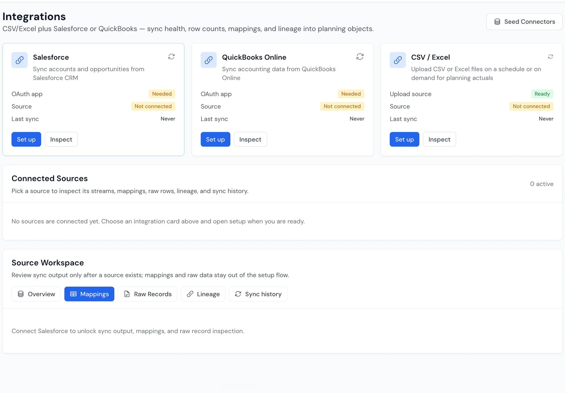Click 'No sources are connected yet' message
Image resolution: width=565 pixels, height=393 pixels.
pyautogui.click(x=158, y=221)
